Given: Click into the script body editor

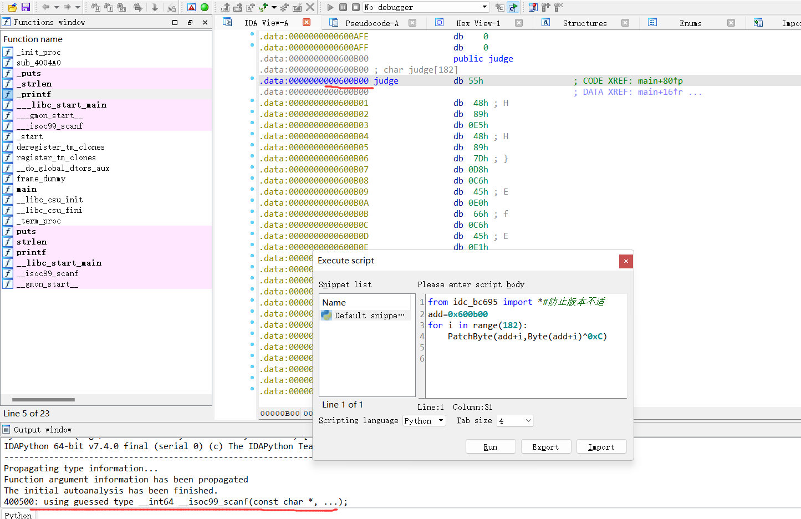Looking at the screenshot, I should pos(527,347).
